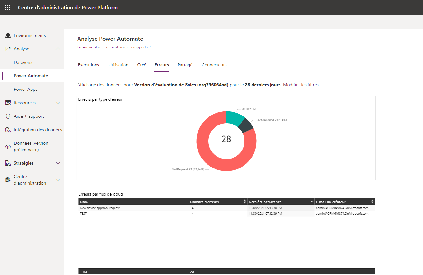Click the Nom column header
The width and height of the screenshot is (423, 275).
[x=133, y=202]
